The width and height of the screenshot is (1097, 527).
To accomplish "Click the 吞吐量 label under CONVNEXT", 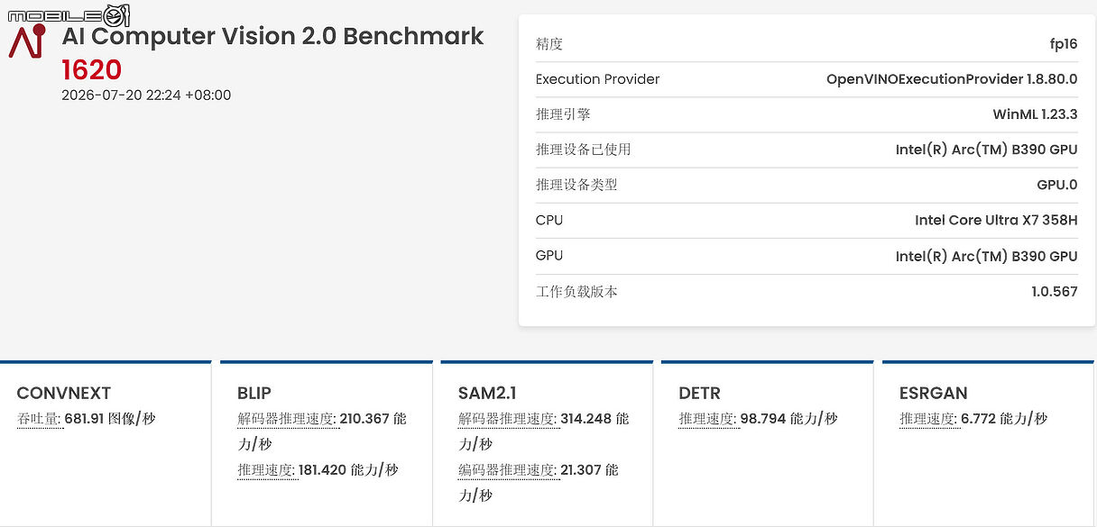I will point(40,419).
